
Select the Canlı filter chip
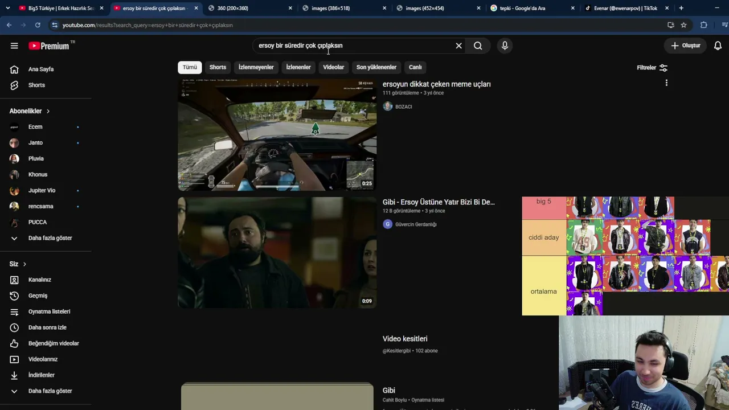pyautogui.click(x=415, y=67)
